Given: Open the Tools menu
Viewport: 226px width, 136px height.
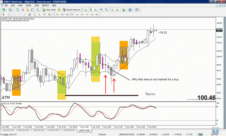Looking at the screenshot, I should (37, 5).
